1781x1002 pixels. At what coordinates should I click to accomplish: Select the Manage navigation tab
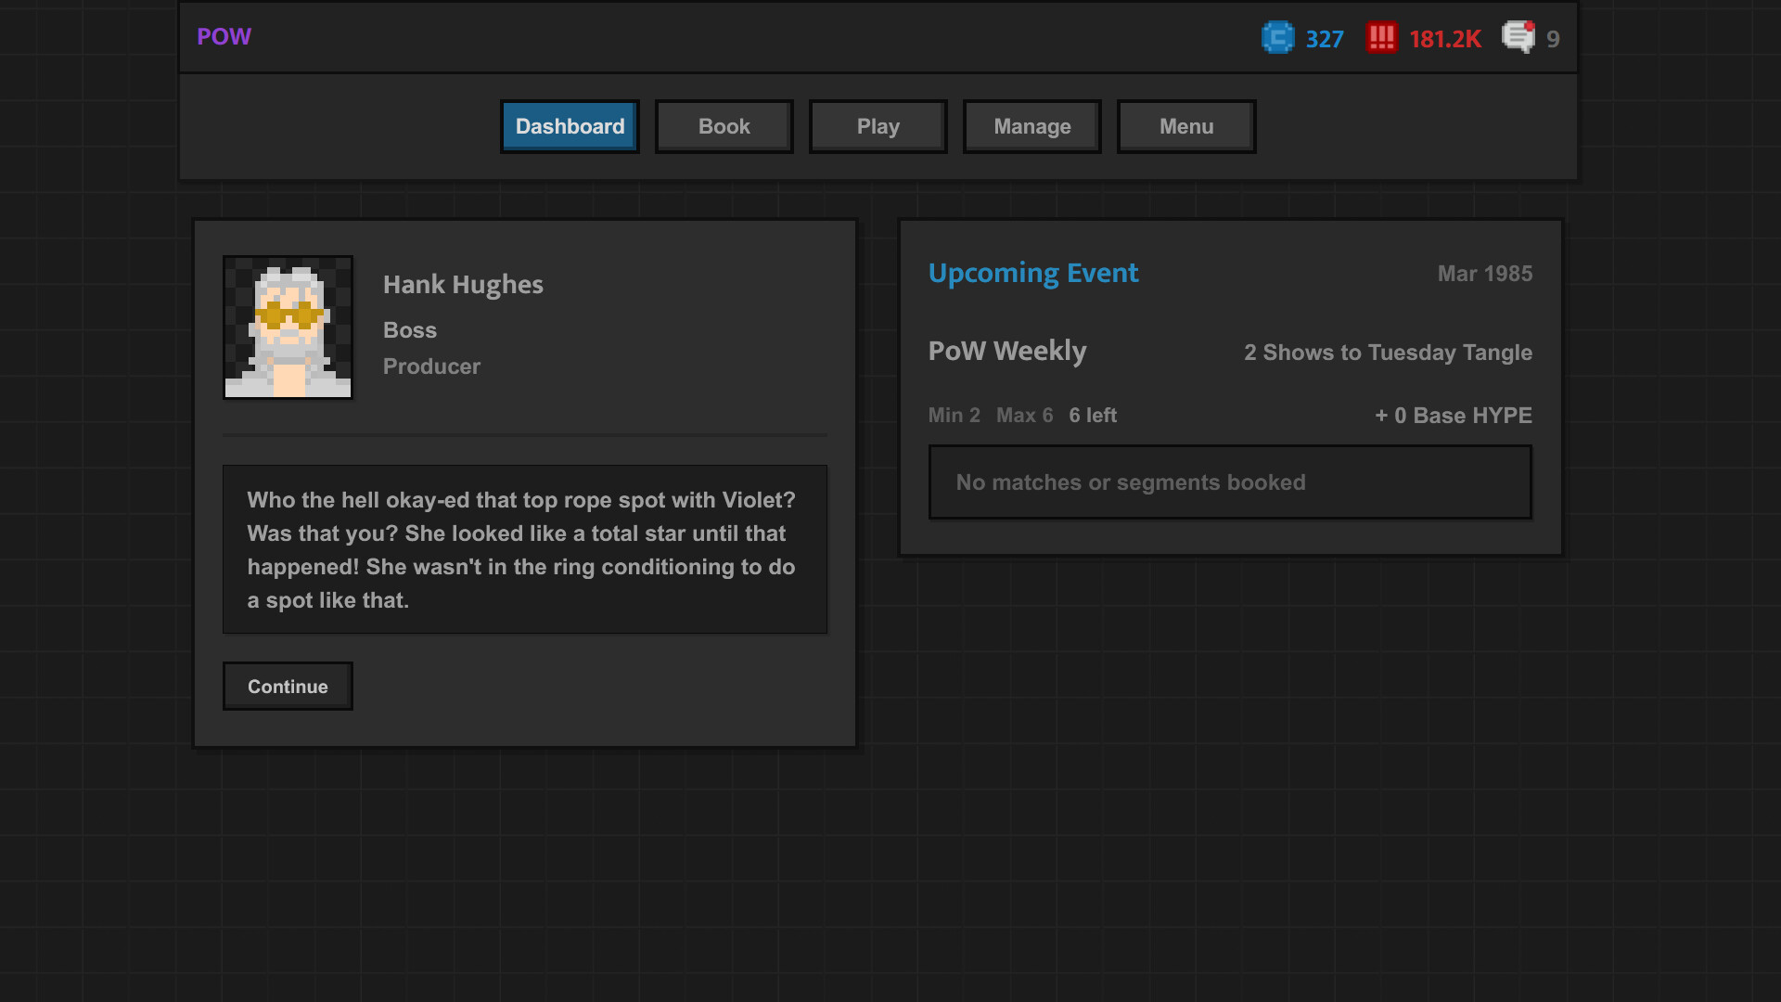[1031, 126]
